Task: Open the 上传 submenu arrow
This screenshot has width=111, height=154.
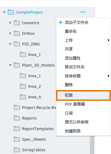Action: [x=109, y=40]
